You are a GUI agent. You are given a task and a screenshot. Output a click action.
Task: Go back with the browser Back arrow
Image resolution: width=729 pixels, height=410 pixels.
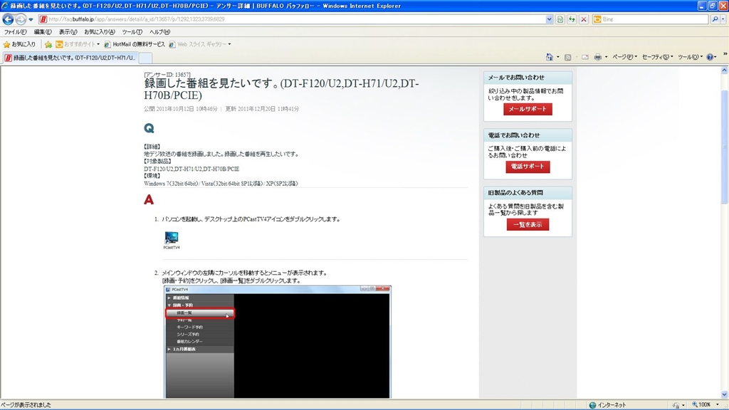pos(8,19)
